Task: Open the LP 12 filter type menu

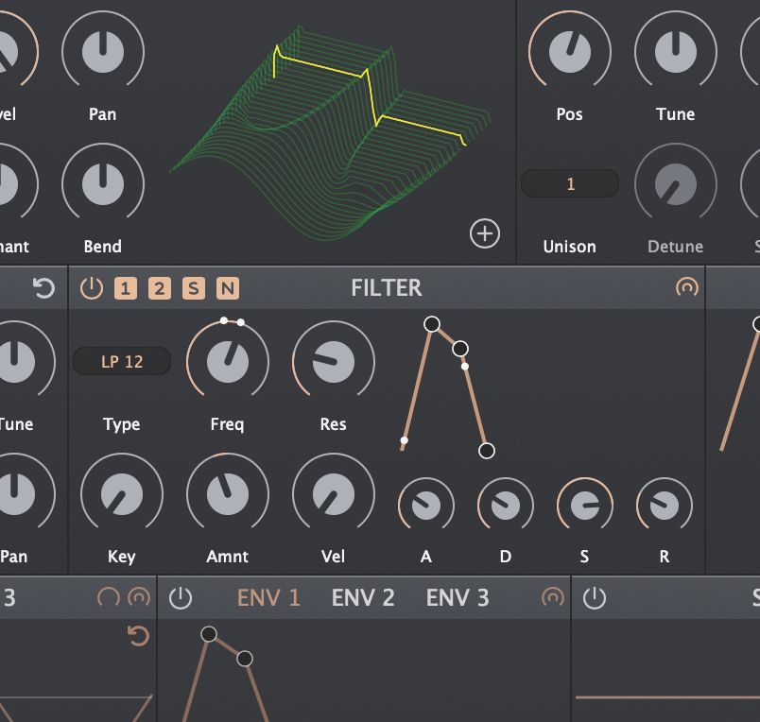Action: (x=121, y=361)
